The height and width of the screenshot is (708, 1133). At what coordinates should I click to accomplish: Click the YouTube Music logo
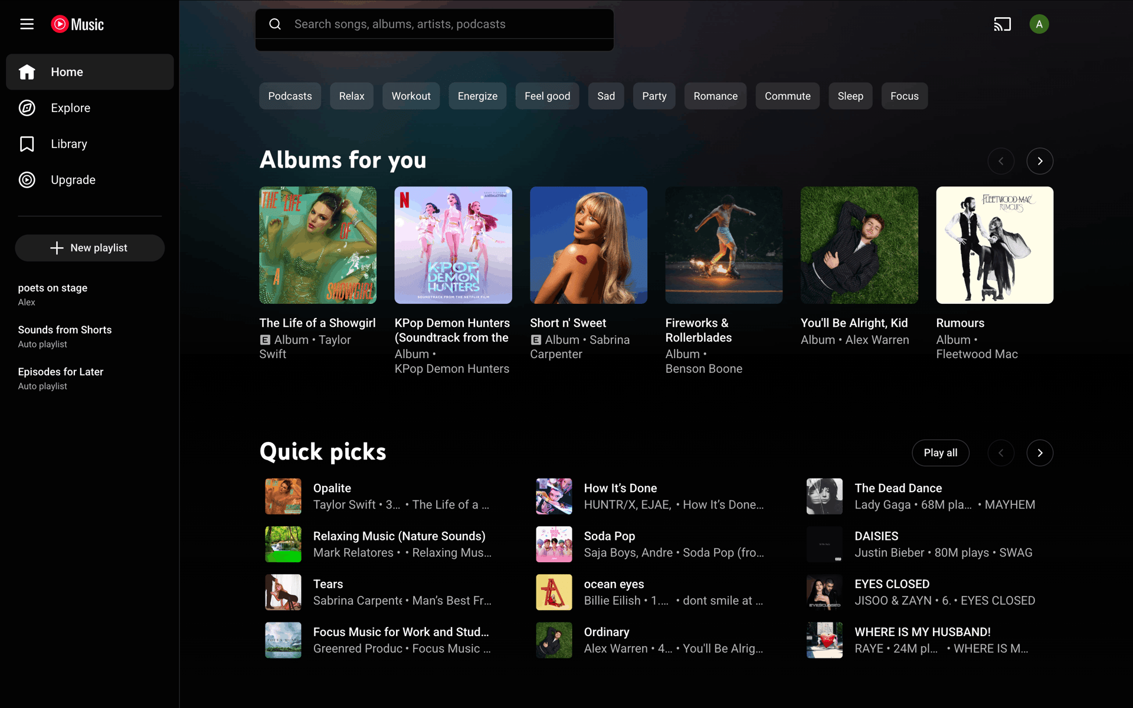coord(77,24)
